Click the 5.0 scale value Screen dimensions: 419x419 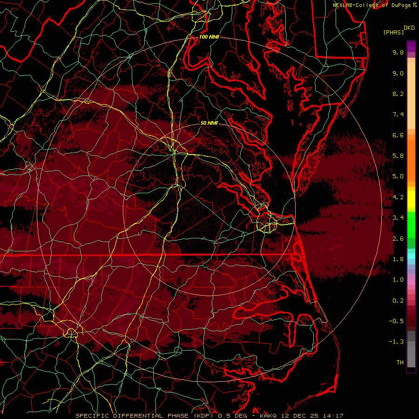point(398,176)
